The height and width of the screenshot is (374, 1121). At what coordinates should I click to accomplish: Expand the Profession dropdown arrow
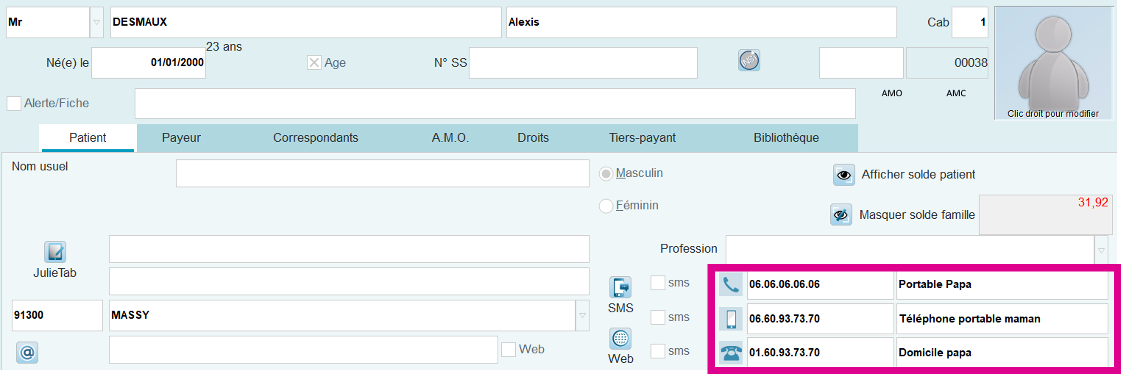pyautogui.click(x=1101, y=251)
